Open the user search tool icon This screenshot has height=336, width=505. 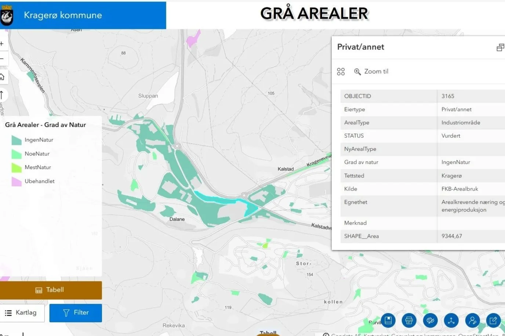tap(472, 321)
